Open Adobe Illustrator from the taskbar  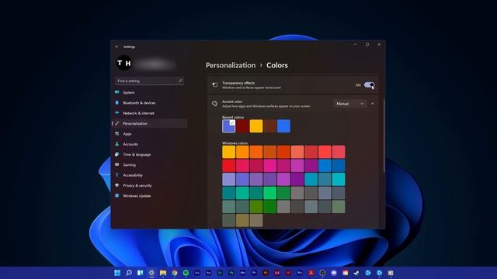[x=266, y=273]
